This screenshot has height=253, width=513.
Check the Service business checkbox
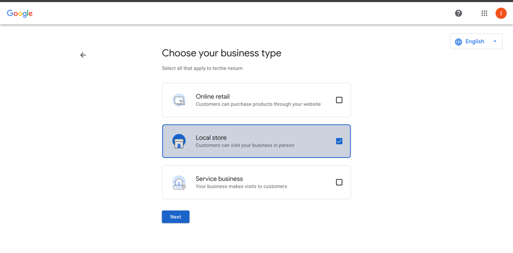point(339,182)
